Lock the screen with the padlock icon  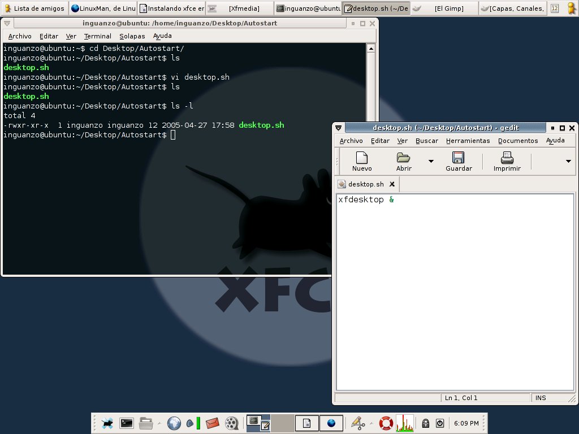click(x=425, y=423)
